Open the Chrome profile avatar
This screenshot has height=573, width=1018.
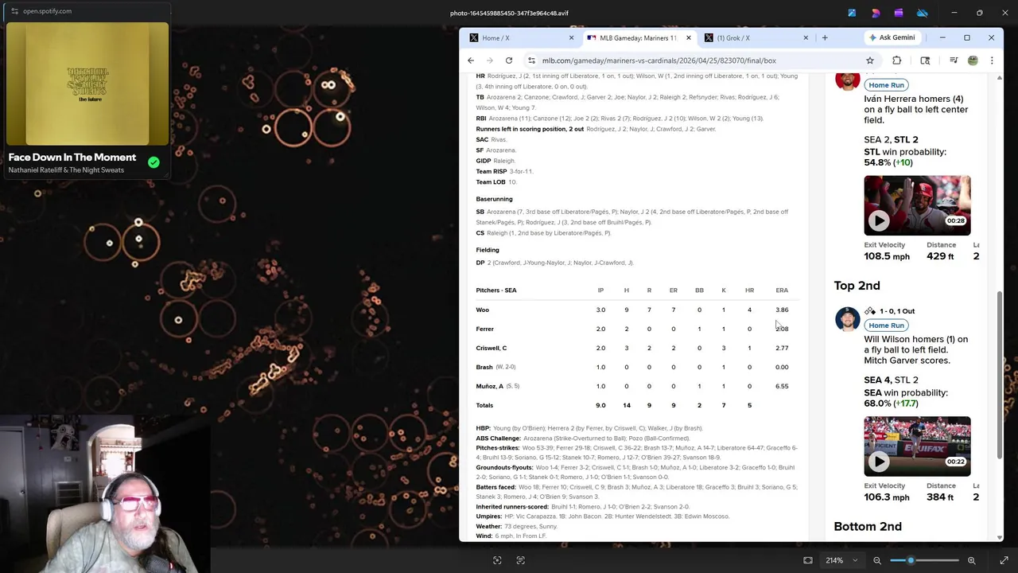973,60
